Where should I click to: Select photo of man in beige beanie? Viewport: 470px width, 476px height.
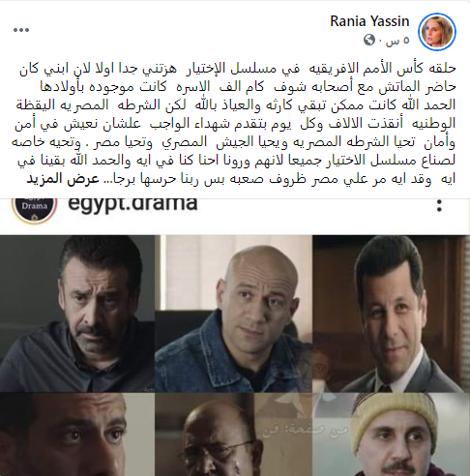[391, 434]
